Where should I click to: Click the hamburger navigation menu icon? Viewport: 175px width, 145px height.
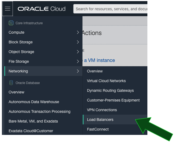[7, 9]
